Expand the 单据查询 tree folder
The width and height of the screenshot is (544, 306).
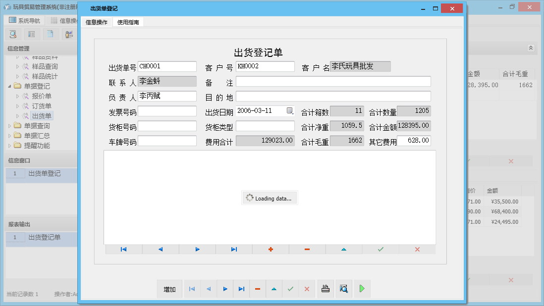[x=9, y=126]
